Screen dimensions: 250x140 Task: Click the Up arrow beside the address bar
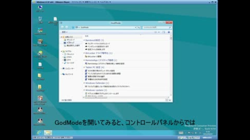tap(73, 27)
